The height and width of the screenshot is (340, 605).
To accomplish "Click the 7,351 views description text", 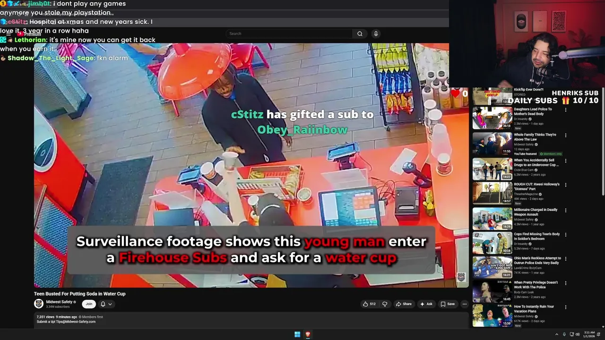I will (x=45, y=317).
